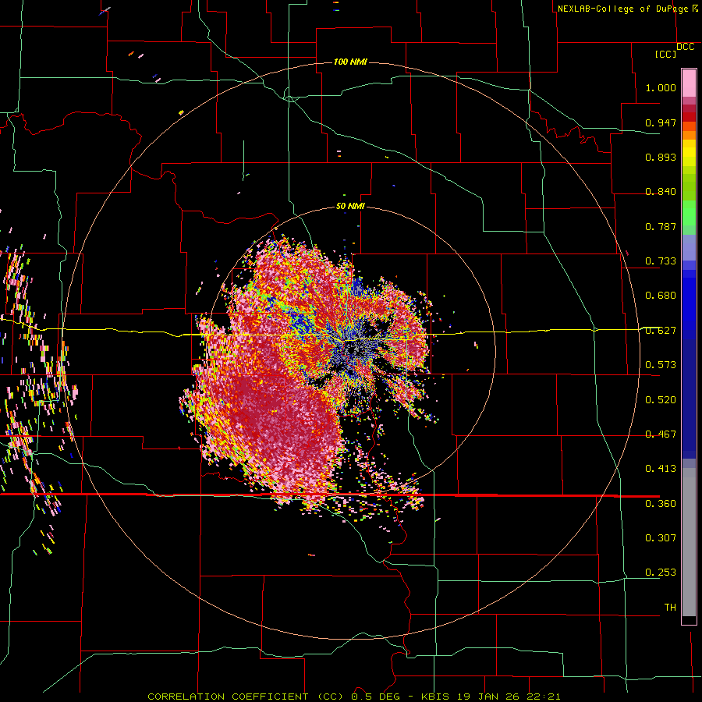Click the bright green segment of the color bar
This screenshot has width=702, height=702.
689,213
